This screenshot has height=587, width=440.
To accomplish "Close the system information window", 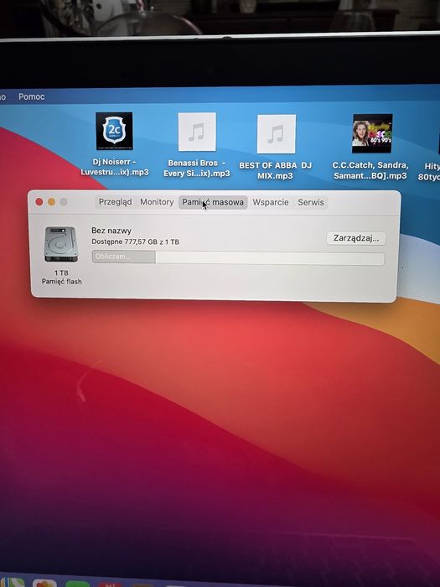I will pyautogui.click(x=39, y=202).
